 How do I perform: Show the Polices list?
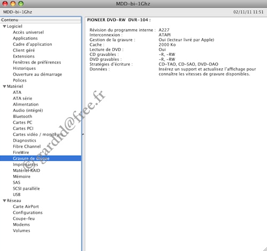coord(20,80)
